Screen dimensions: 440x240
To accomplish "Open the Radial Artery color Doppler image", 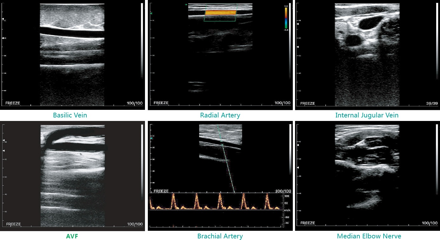I will (220, 55).
